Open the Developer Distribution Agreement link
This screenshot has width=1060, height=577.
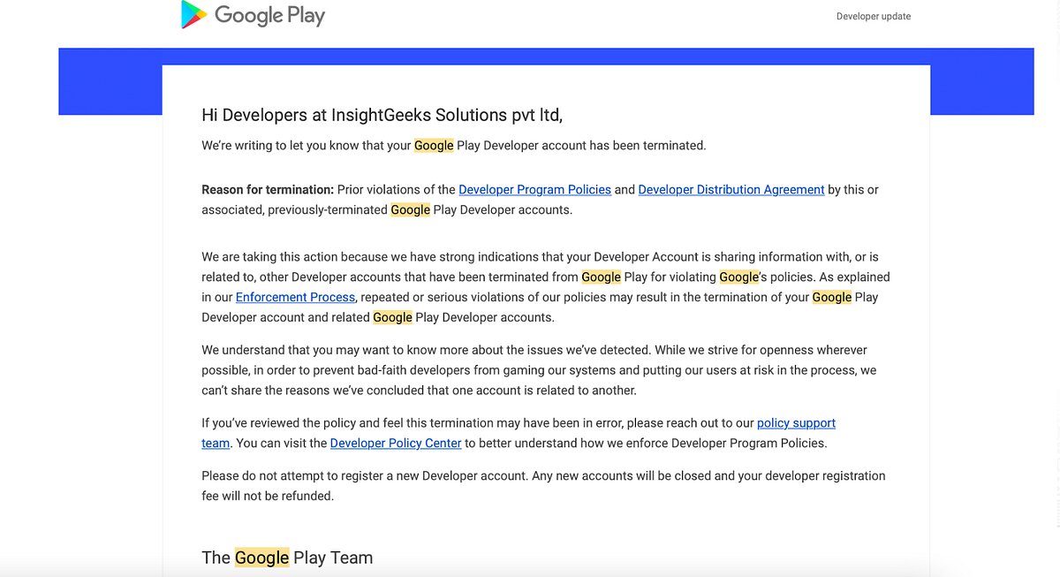click(x=731, y=189)
